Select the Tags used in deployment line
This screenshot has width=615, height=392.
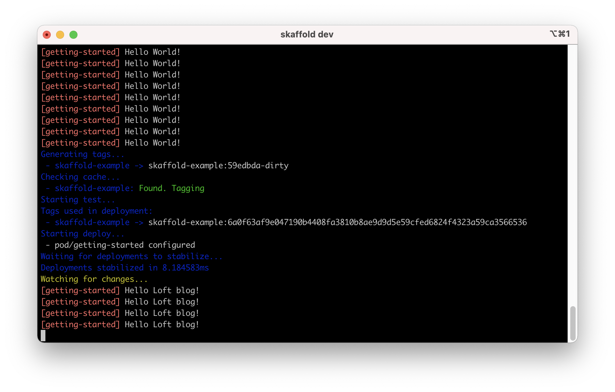tap(96, 211)
